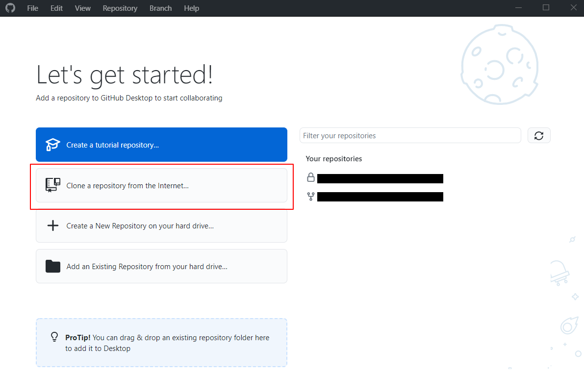
Task: Click Add an Existing Repository from your hard drive
Action: point(161,266)
